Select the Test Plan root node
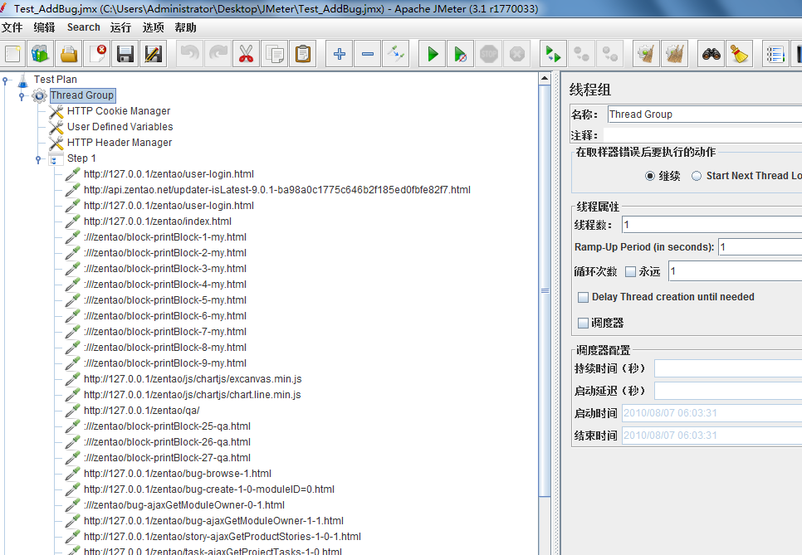 [x=56, y=79]
